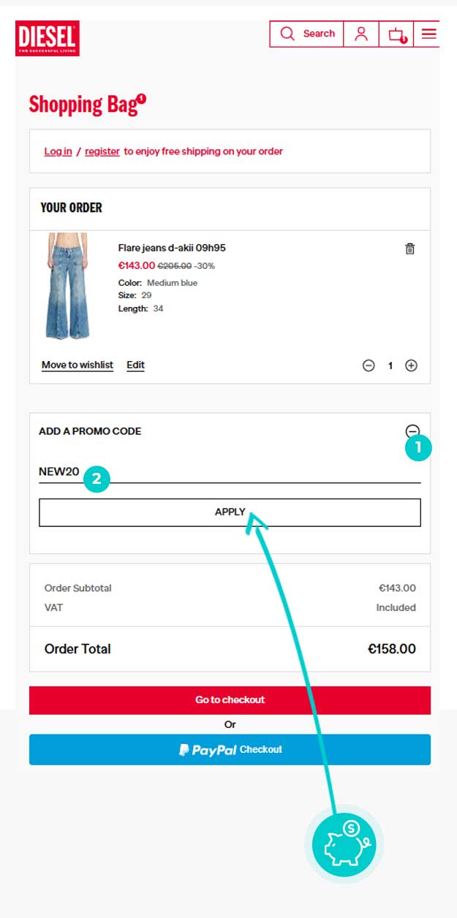457x918 pixels.
Task: Collapse the Add a Promo Code section
Action: pos(412,431)
